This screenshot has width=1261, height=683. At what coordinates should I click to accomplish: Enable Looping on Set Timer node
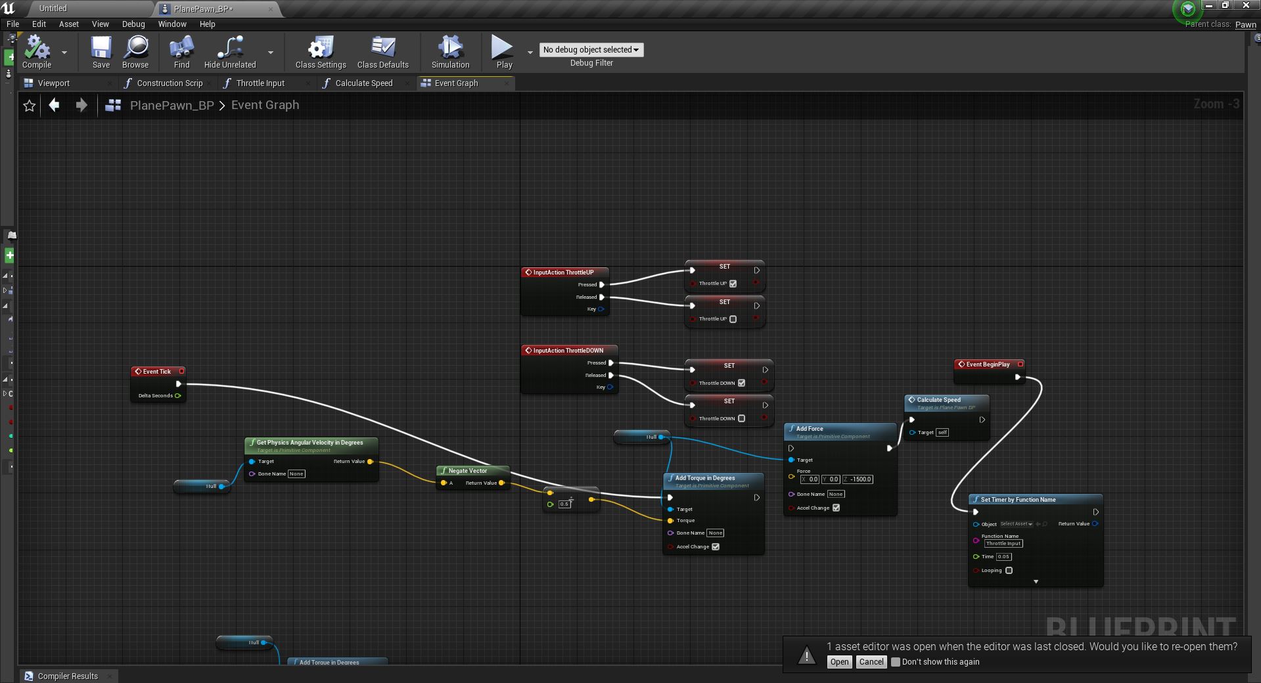1009,570
